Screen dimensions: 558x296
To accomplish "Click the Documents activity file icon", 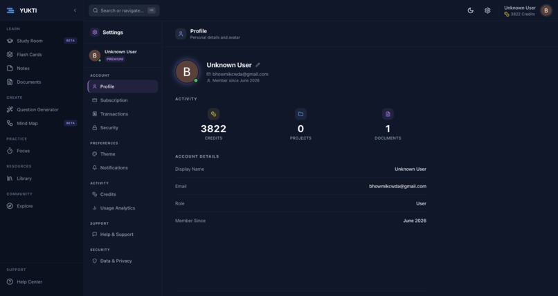I will tap(388, 114).
